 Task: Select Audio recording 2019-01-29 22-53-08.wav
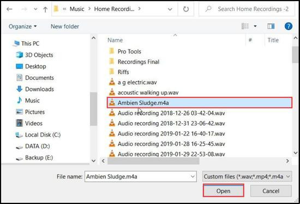tap(171, 154)
